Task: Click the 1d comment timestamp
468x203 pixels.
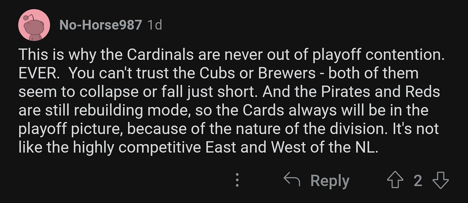Action: 155,25
